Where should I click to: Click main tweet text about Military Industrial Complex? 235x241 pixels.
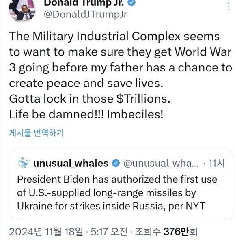(x=120, y=60)
